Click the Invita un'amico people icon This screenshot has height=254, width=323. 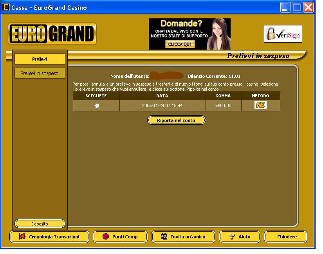[164, 236]
